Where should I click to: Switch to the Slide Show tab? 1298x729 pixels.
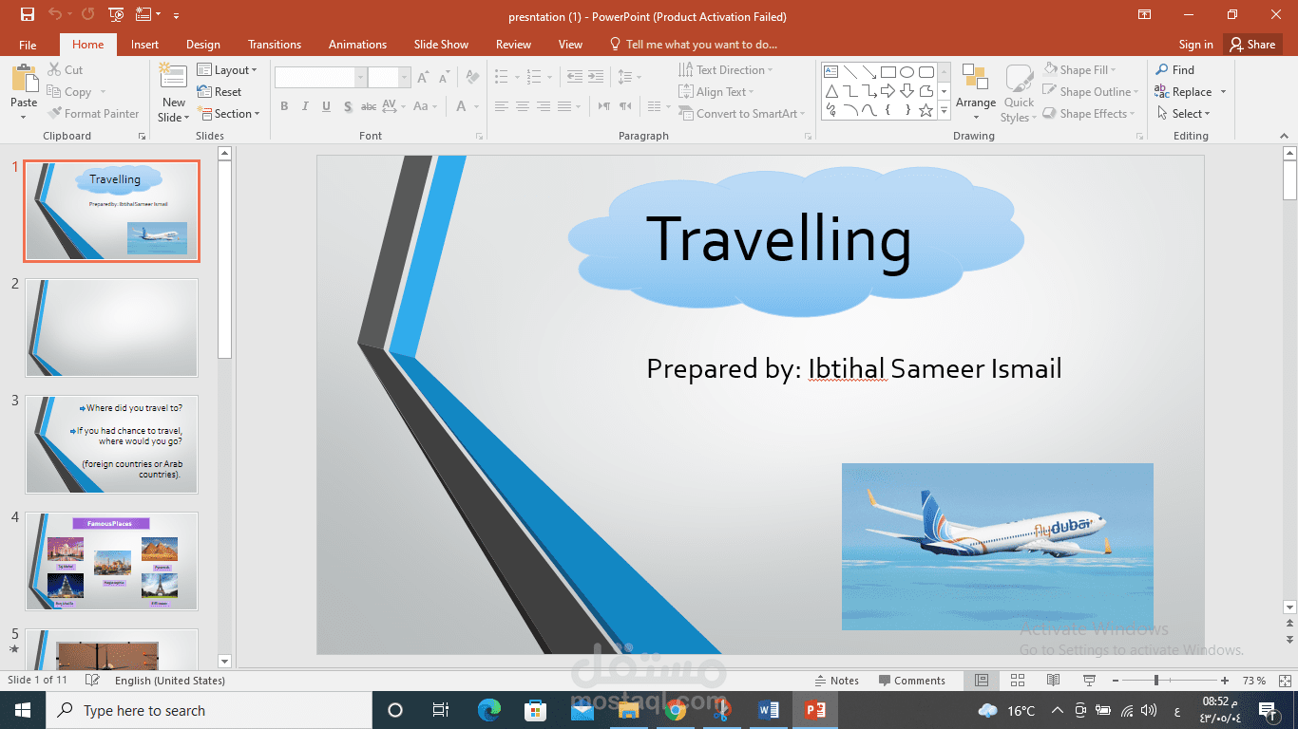(x=441, y=45)
